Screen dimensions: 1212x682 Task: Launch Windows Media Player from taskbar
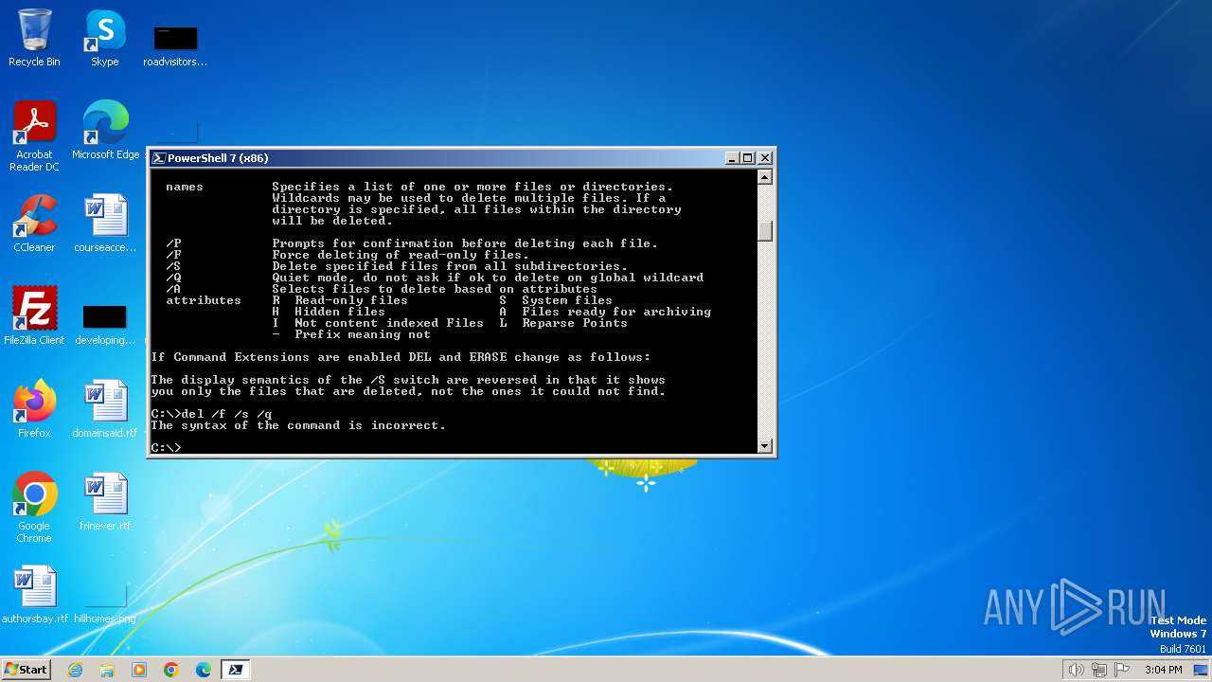pos(139,670)
